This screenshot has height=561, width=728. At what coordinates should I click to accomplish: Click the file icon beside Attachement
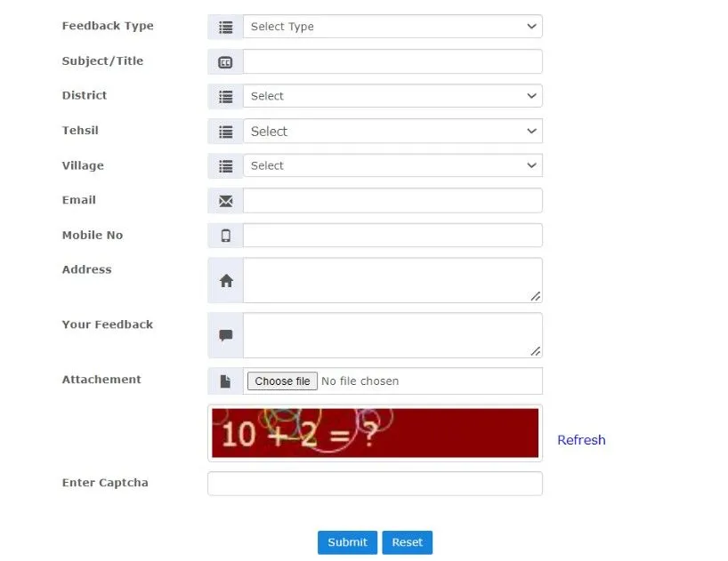tap(225, 381)
